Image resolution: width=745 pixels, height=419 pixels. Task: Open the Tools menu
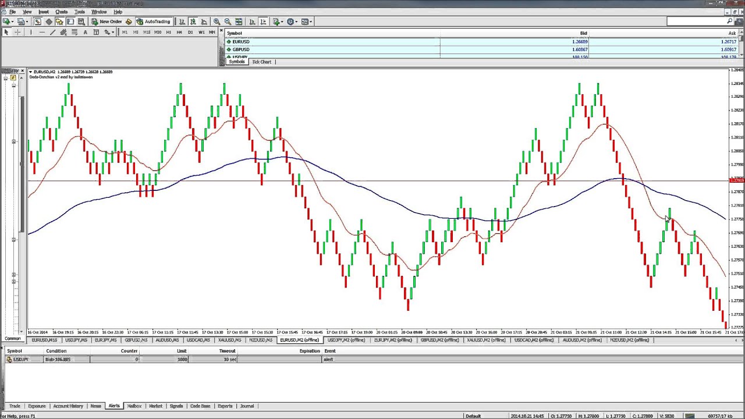tap(80, 12)
